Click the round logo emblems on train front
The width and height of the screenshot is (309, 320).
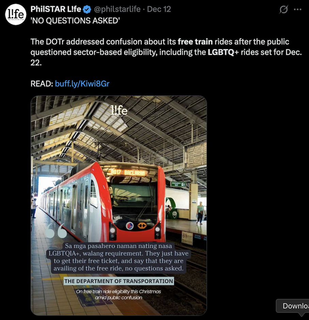[x=136, y=226]
